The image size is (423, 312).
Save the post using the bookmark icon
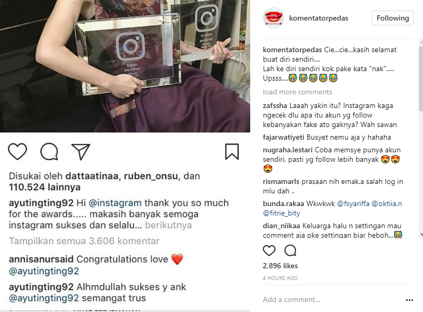(232, 152)
